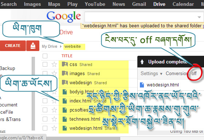The image size is (204, 140).
Task: Click the webdesign shared folder icon
Action: tap(65, 82)
